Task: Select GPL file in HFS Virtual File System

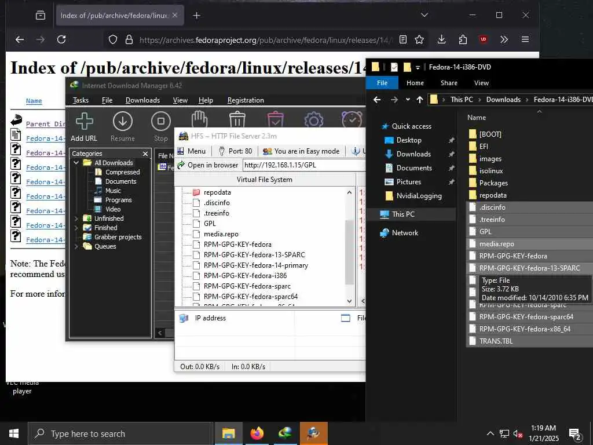Action: (x=210, y=224)
